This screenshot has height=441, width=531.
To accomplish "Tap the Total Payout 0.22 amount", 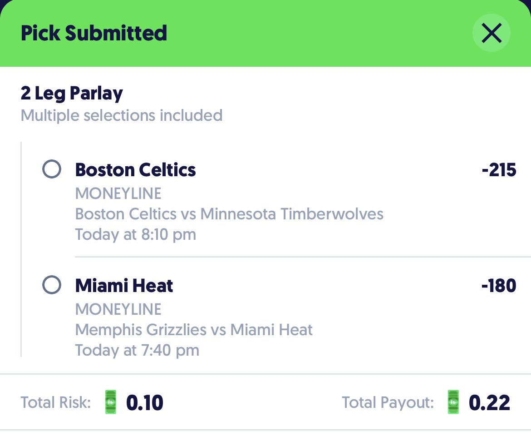I will click(x=489, y=403).
